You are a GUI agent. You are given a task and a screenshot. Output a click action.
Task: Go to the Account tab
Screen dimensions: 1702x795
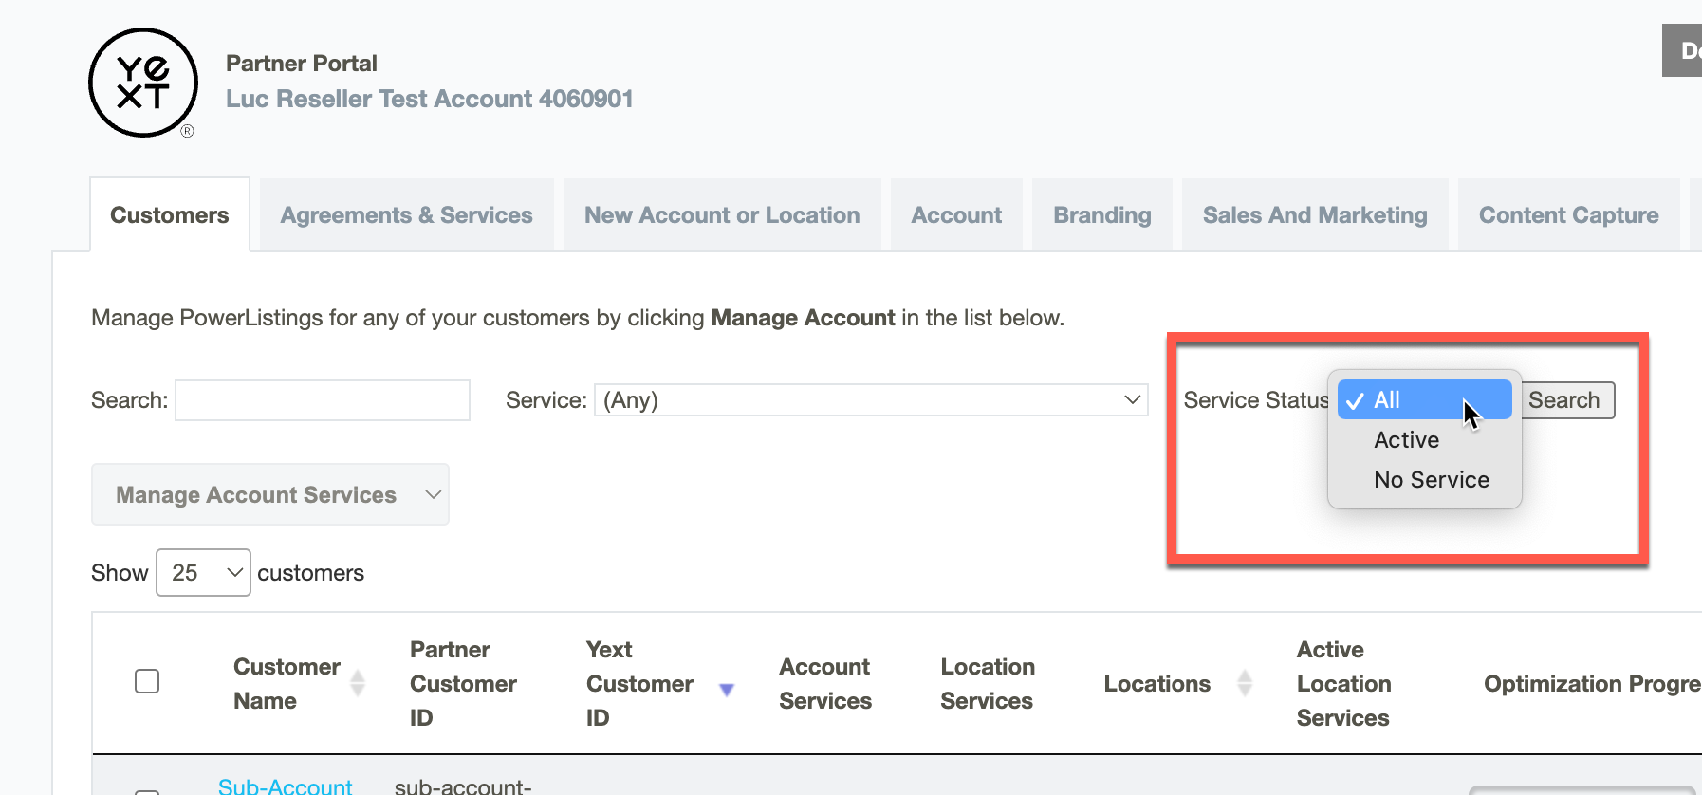click(956, 215)
